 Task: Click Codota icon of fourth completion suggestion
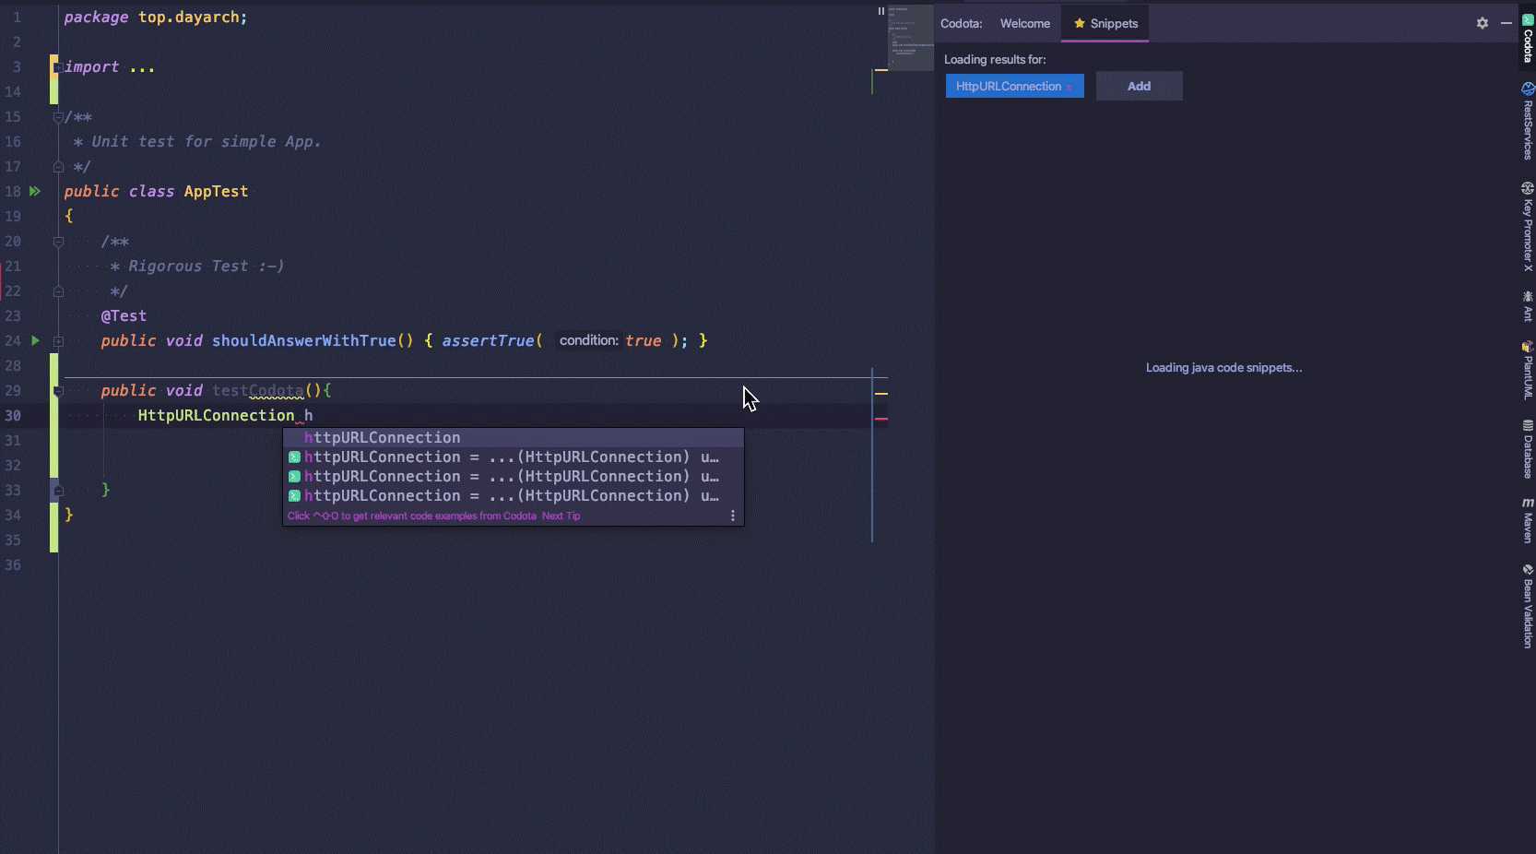294,496
